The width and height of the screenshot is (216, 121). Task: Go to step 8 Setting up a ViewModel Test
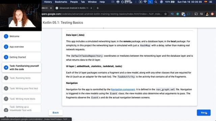22,109
